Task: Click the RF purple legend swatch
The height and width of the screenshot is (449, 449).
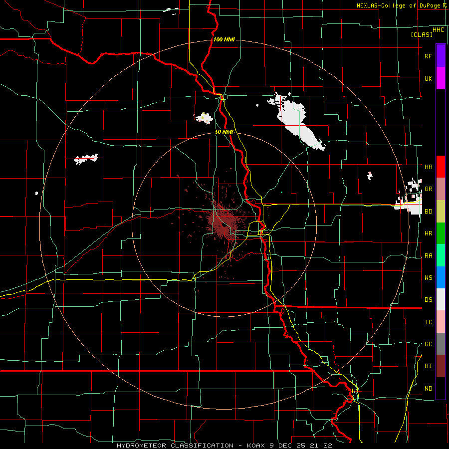Action: (x=441, y=56)
